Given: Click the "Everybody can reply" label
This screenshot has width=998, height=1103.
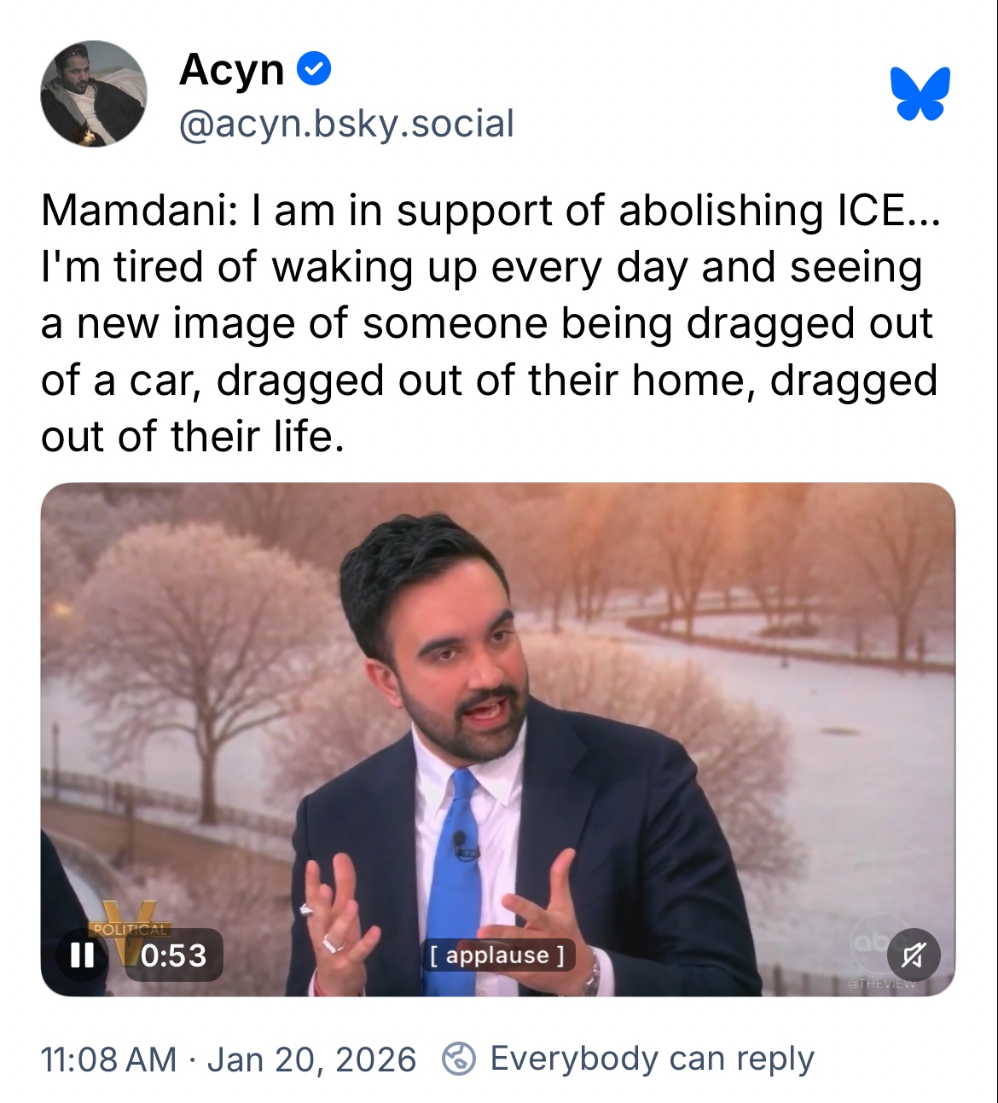Looking at the screenshot, I should click(652, 1059).
